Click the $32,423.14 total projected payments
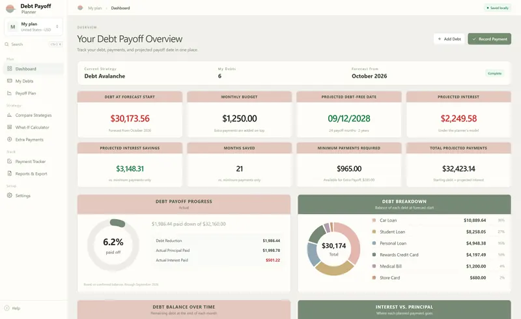Image resolution: width=521 pixels, height=319 pixels. click(x=458, y=169)
